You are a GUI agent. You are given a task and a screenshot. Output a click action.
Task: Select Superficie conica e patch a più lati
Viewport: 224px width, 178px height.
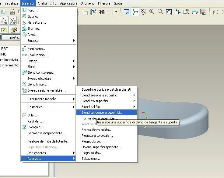(x=107, y=89)
